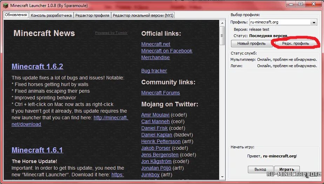Open Jonatan Pöljö's Twitter link
The height and width of the screenshot is (184, 324).
[156, 168]
